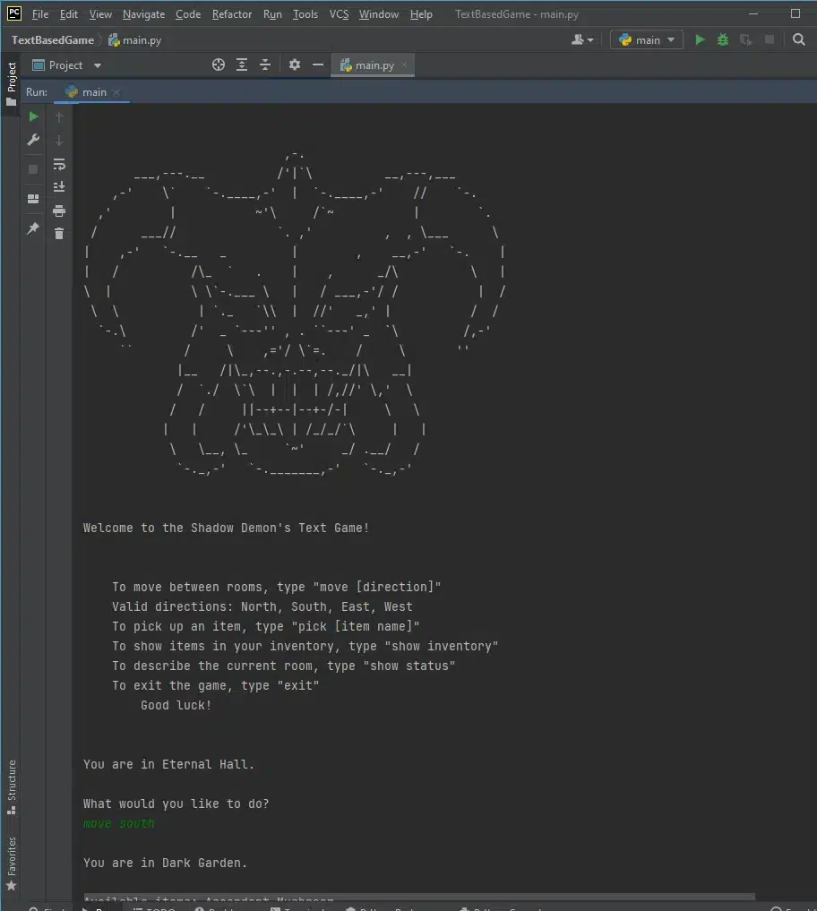The image size is (817, 911).
Task: Click the Print icon in Run panel
Action: click(x=59, y=211)
